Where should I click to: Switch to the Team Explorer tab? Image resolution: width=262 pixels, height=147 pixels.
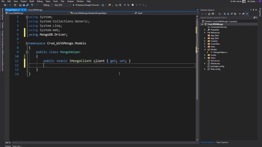[x=222, y=143]
